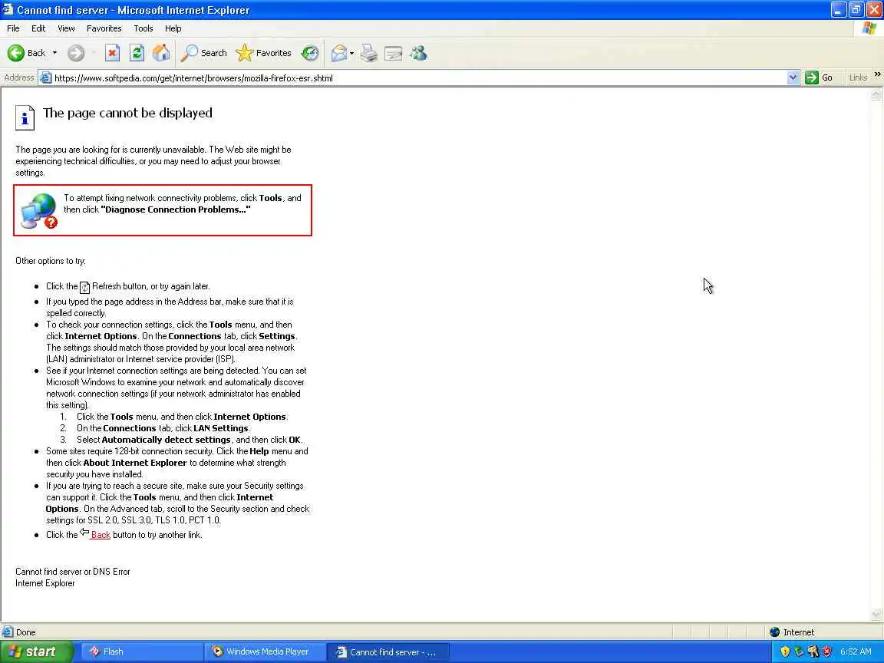The image size is (884, 663).
Task: Switch to Flash taskbar button
Action: 142,651
